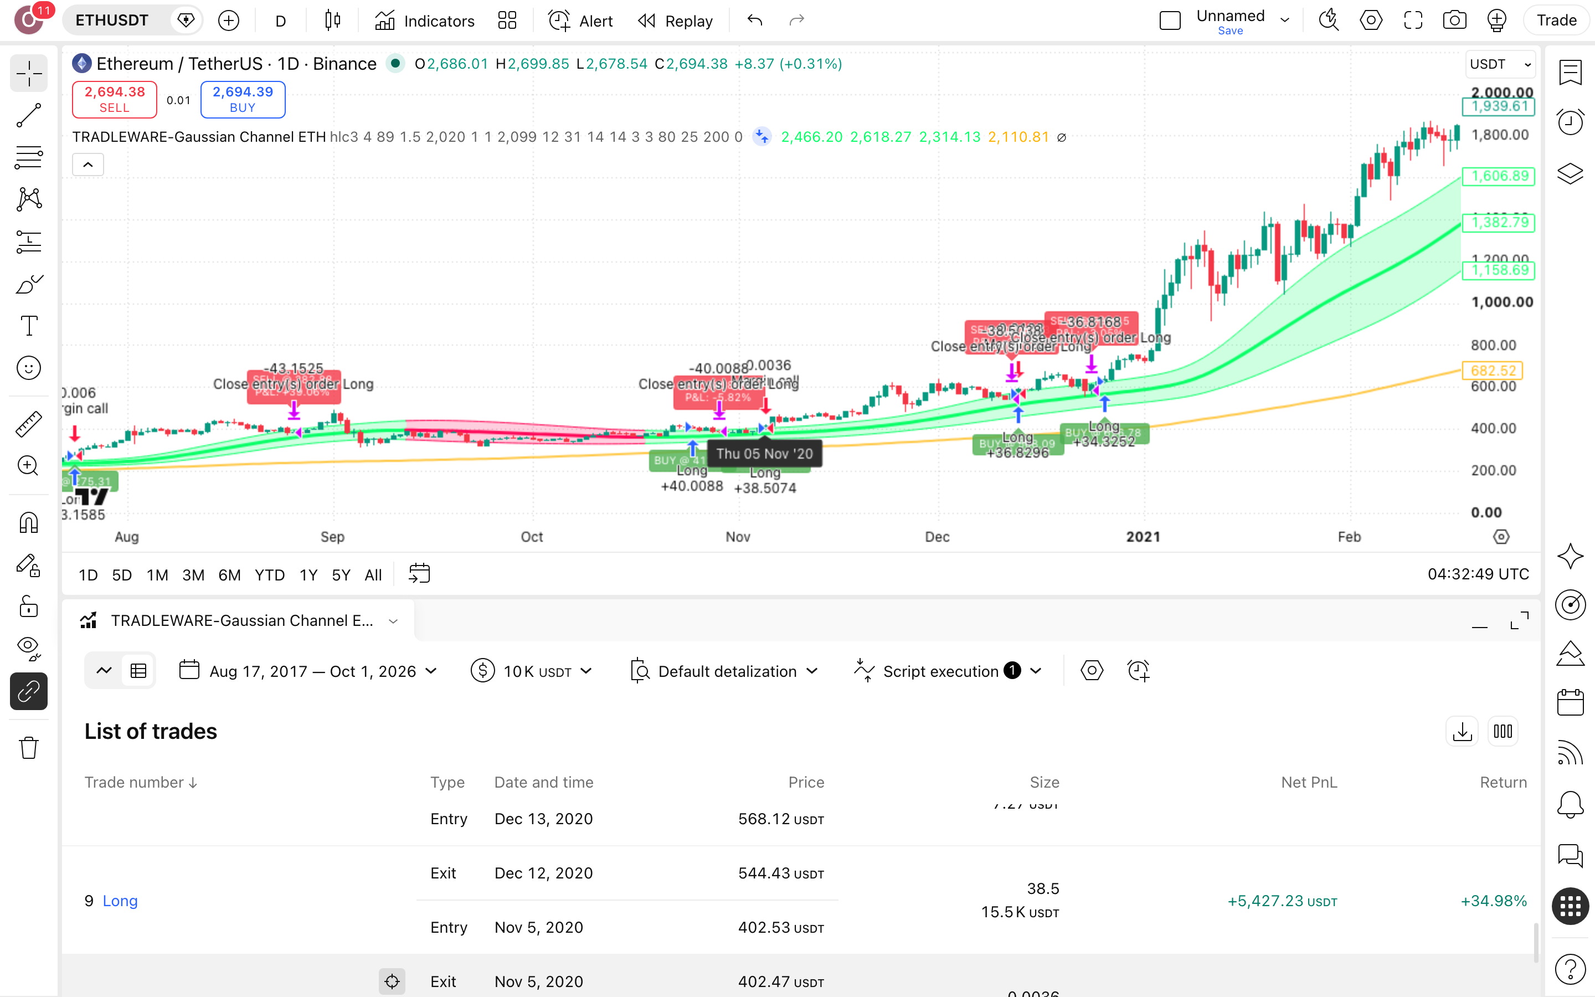Open the Fibonacci retracement tools
Screen dimensions: 1595x997
[29, 158]
